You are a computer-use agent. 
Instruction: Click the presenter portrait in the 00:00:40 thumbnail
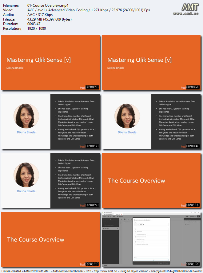coord(127,116)
